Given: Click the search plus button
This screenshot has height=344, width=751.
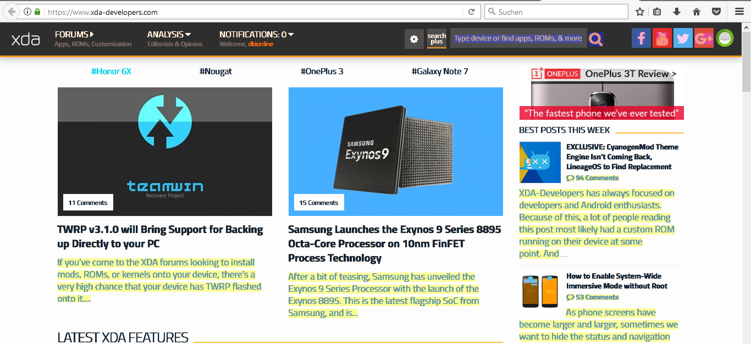Looking at the screenshot, I should 437,39.
